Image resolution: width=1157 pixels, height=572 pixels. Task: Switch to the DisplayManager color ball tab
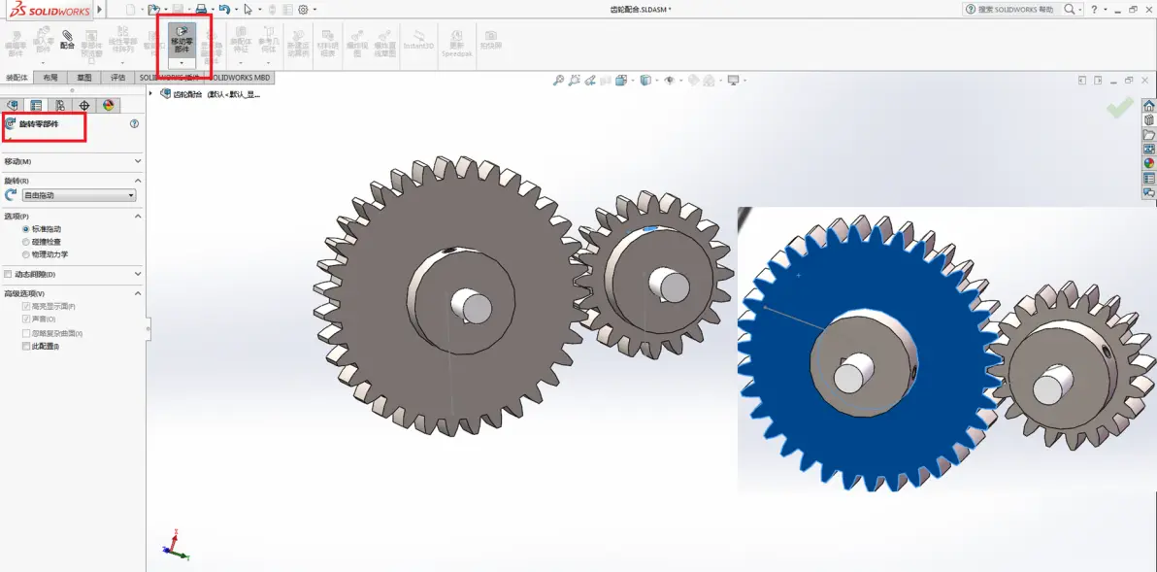(109, 106)
